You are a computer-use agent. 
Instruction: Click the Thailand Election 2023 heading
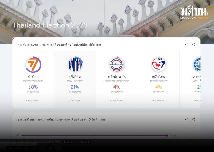pyautogui.click(x=50, y=25)
